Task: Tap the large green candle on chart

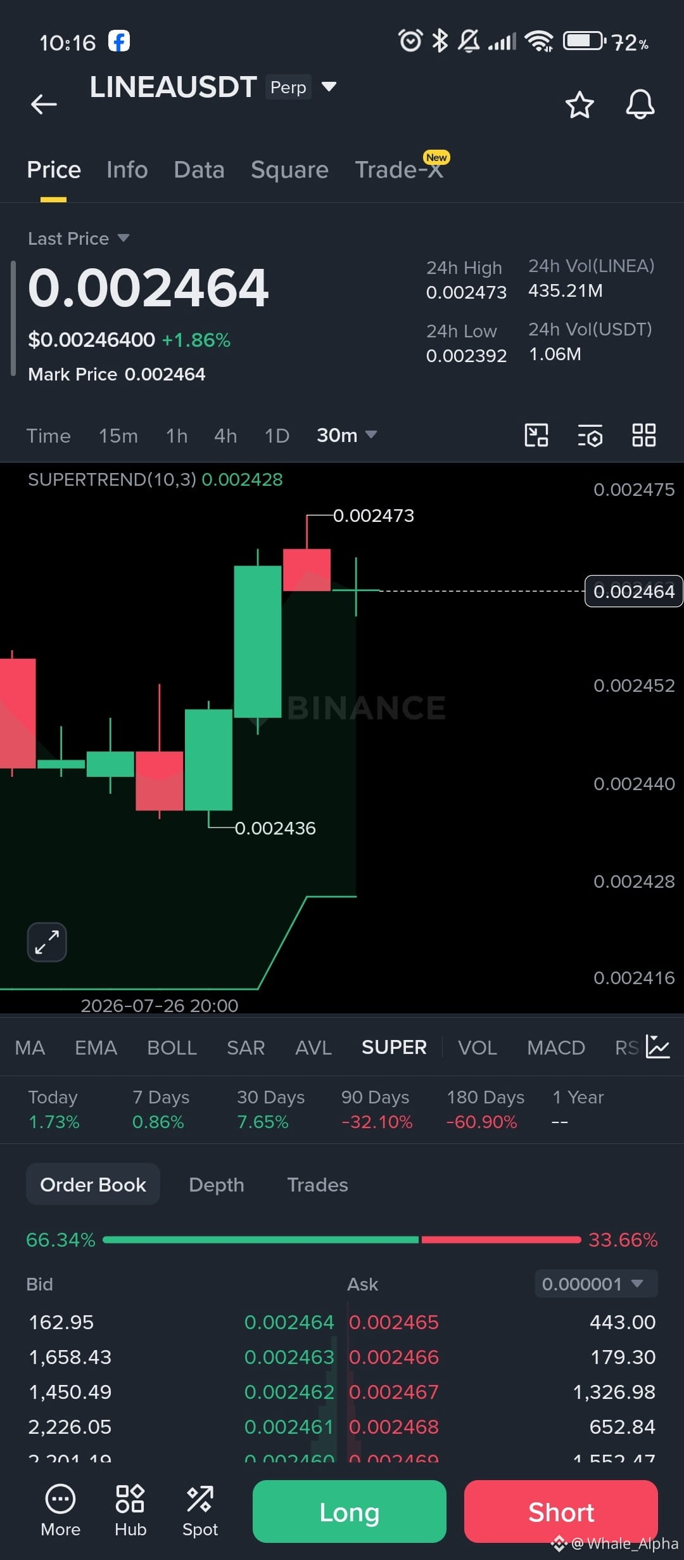Action: pyautogui.click(x=258, y=642)
